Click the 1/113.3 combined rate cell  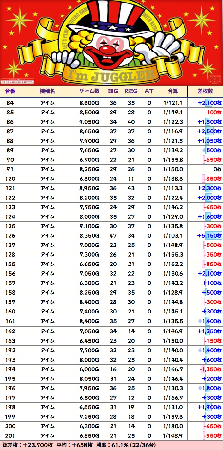tap(173, 188)
